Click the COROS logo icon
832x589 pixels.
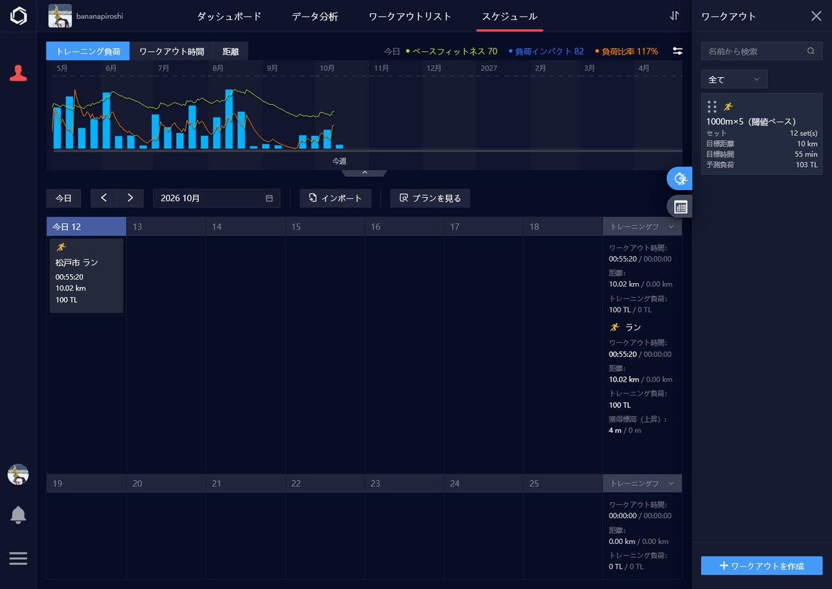click(x=18, y=16)
